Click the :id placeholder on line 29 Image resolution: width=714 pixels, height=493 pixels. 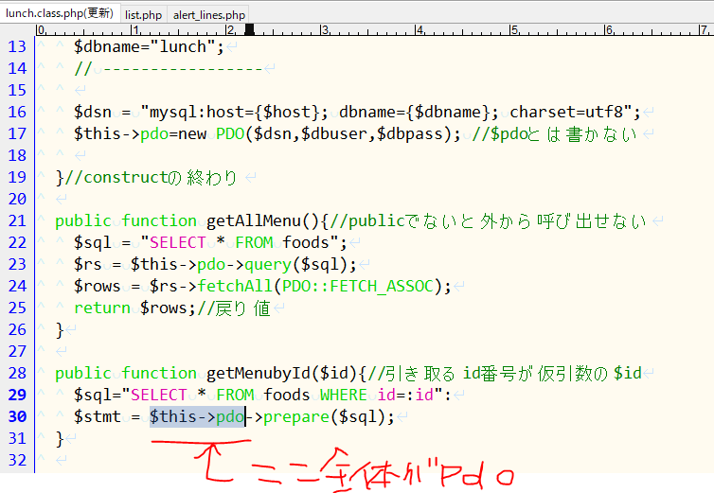pos(419,396)
